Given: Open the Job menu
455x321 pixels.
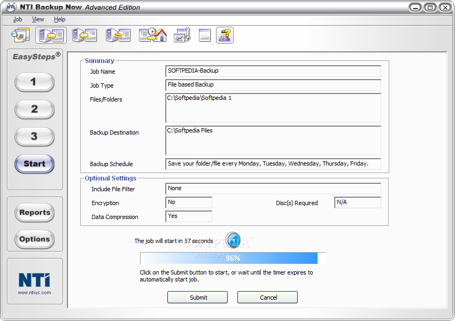Looking at the screenshot, I should pyautogui.click(x=18, y=19).
